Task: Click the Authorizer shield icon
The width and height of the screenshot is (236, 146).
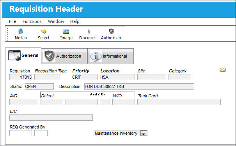Action: [x=112, y=31]
